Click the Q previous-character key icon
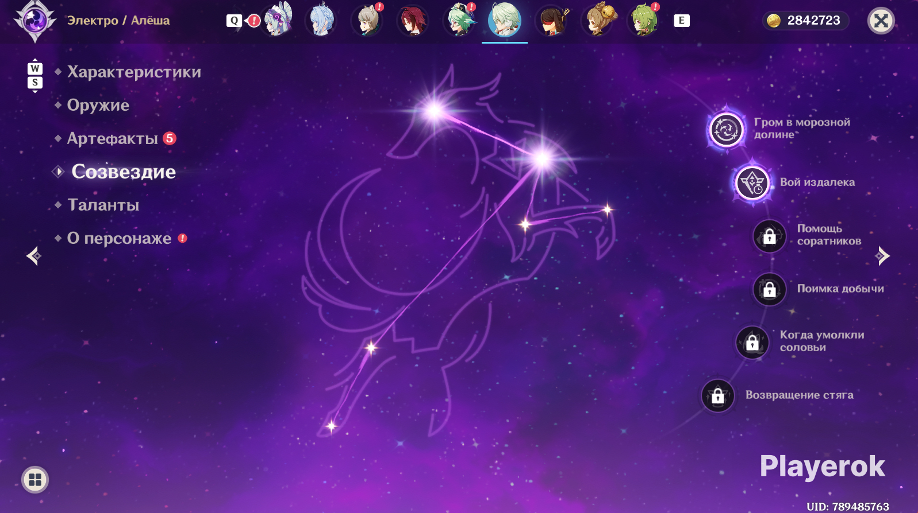The image size is (918, 513). coord(234,21)
